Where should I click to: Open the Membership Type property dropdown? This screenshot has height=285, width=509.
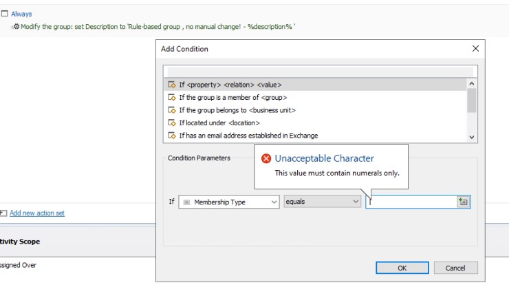click(229, 202)
